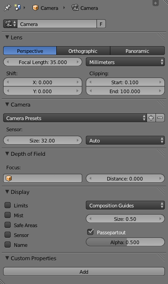Open the camera datablock browser icon
Image resolution: width=168 pixels, height=284 pixels.
[x=10, y=24]
